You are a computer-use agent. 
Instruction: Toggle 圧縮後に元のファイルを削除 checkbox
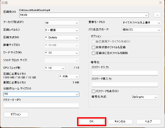(x=93, y=53)
